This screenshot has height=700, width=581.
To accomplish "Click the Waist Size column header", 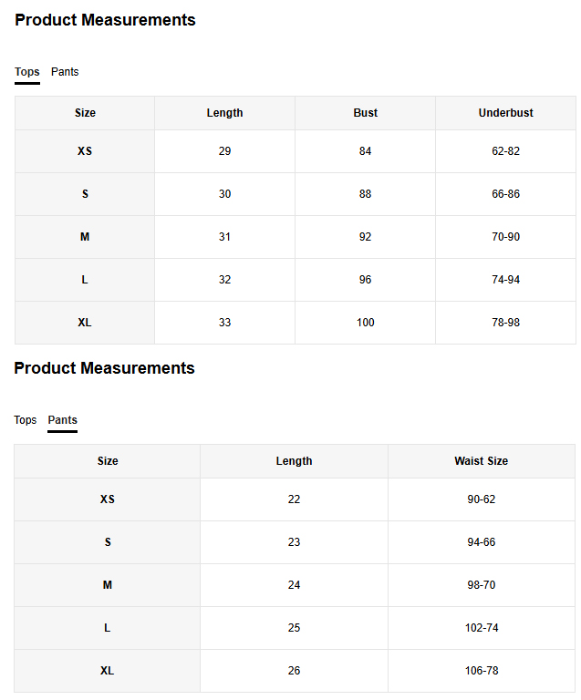I will (481, 461).
